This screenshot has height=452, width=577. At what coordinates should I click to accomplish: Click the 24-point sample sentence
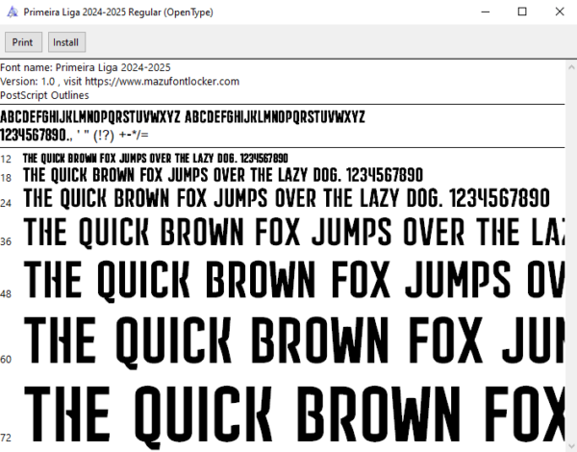pos(287,198)
